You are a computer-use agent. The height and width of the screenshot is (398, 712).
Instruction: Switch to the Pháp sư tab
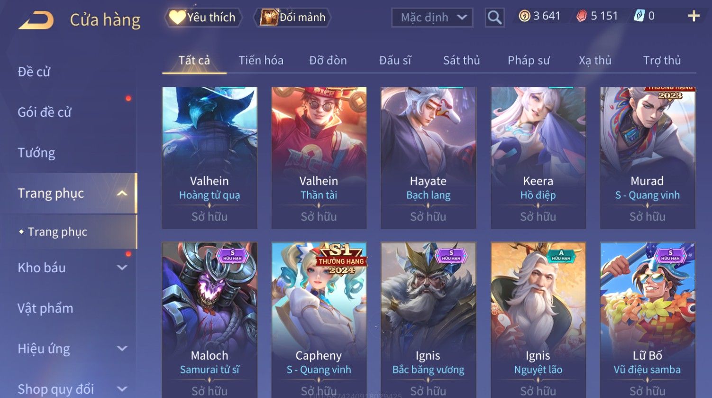click(x=529, y=60)
